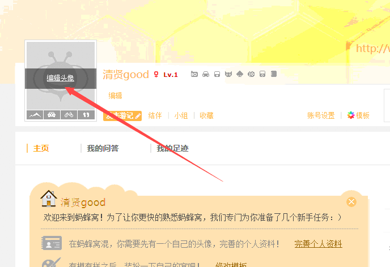This screenshot has width=390, height=267.
Task: Select the car icon under the avatar
Action: (52, 115)
